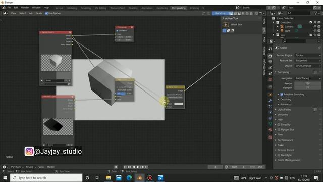
Task: Click the Render samples field
Action: pos(307,83)
